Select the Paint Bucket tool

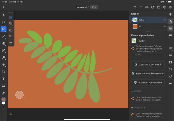[x=4, y=65]
